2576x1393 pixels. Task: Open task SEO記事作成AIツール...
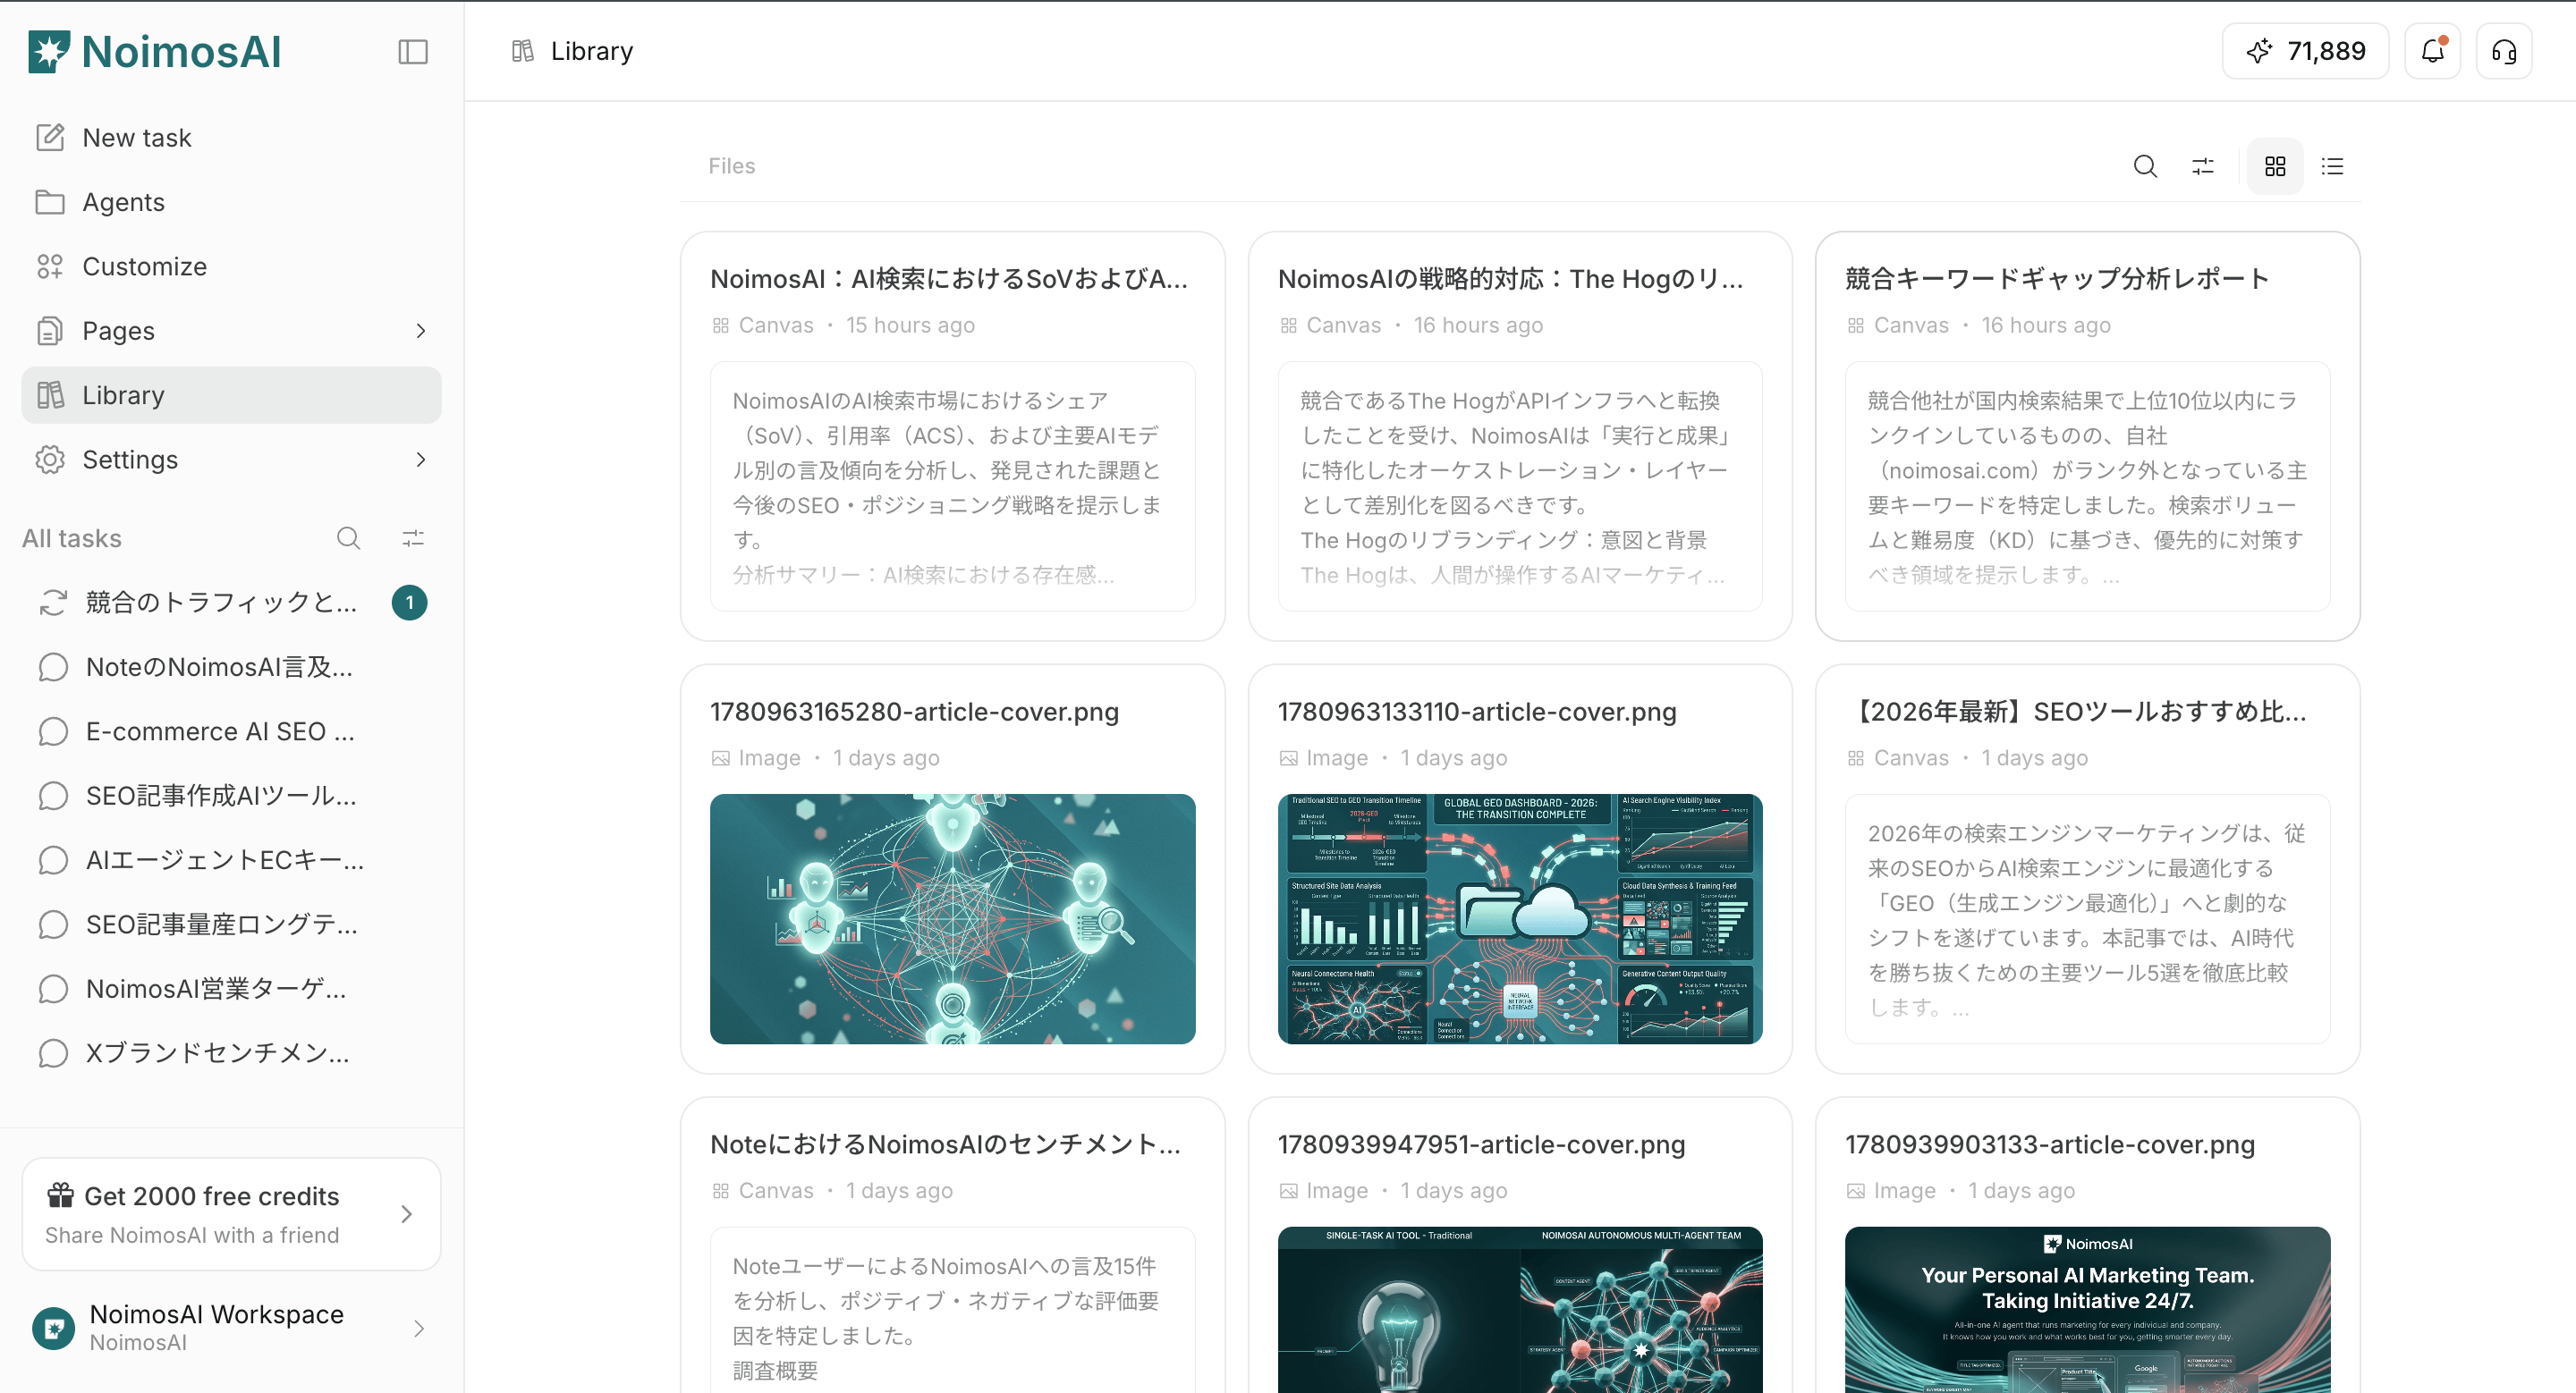[x=231, y=796]
